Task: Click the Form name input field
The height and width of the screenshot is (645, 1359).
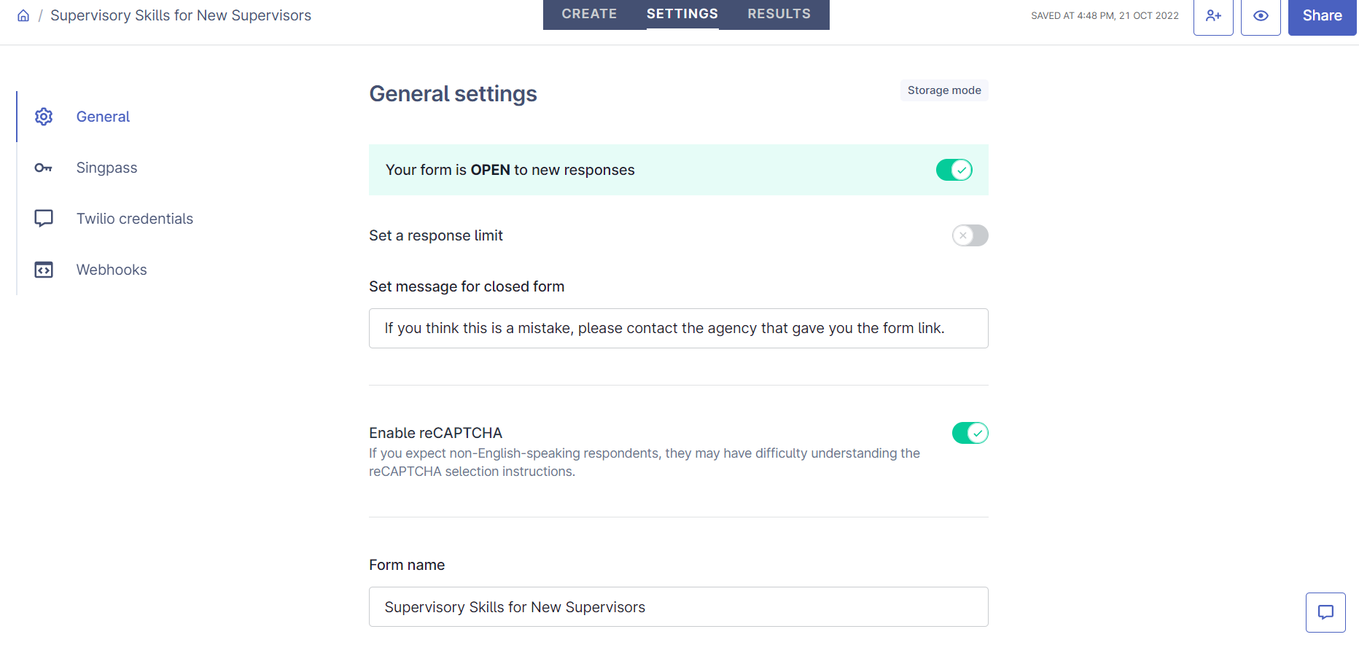Action: click(x=678, y=606)
